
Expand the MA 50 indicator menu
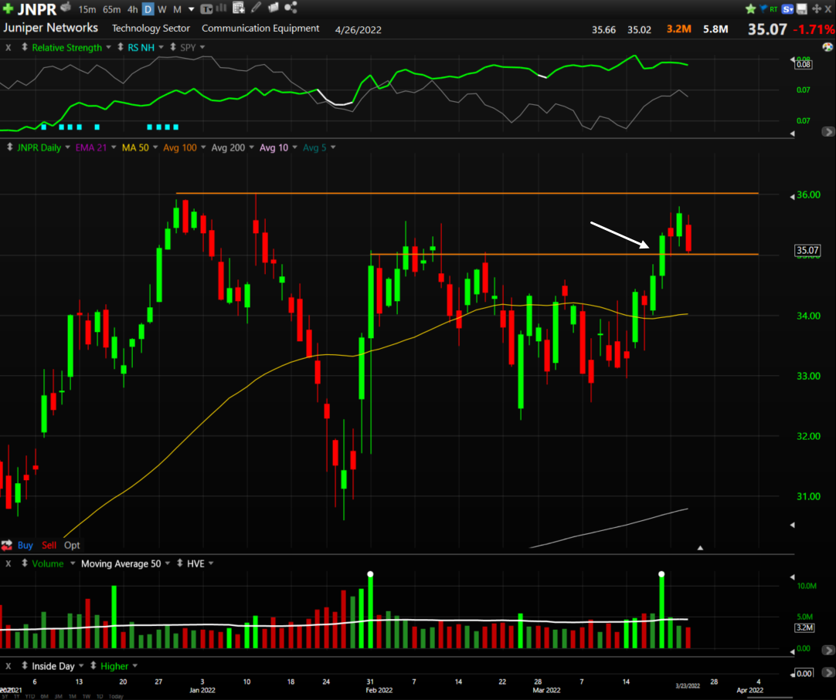(155, 147)
